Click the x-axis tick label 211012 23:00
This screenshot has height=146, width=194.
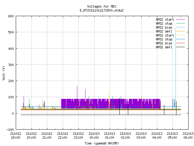(x=79, y=136)
